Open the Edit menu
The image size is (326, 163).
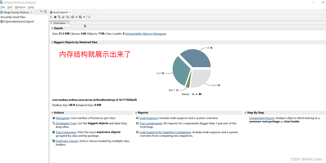[x=10, y=7]
